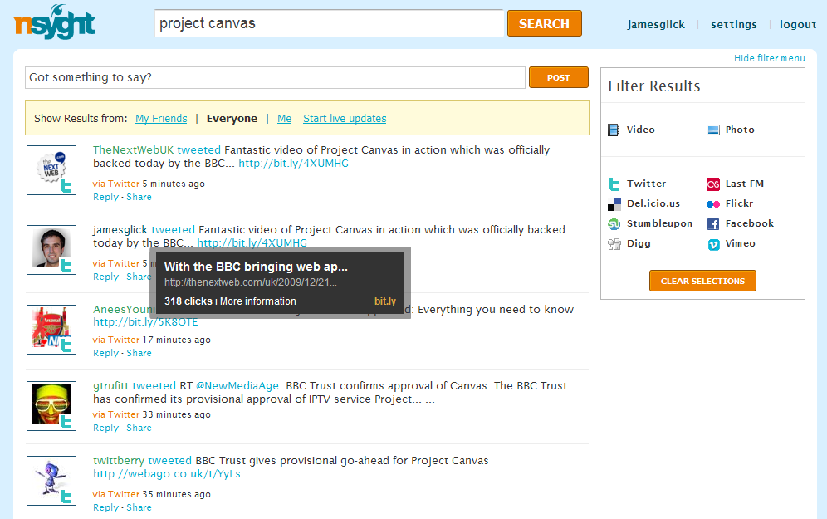Select the Vimeo filter icon
The height and width of the screenshot is (519, 827).
coord(713,244)
